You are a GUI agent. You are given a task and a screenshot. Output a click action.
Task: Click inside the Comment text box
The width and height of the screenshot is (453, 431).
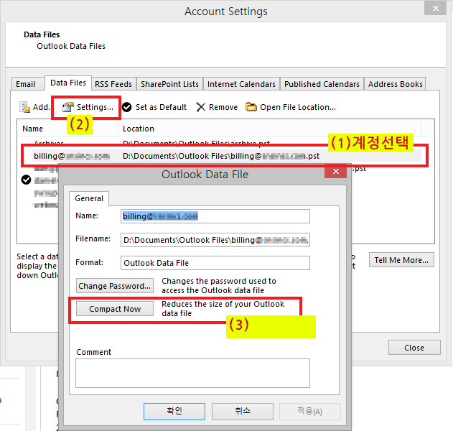tap(192, 373)
